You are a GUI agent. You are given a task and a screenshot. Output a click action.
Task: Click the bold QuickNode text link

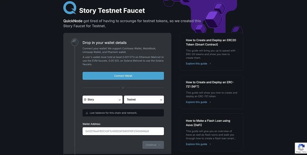pos(73,21)
